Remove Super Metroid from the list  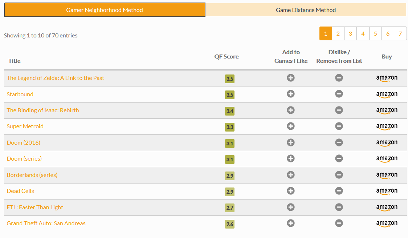339,126
